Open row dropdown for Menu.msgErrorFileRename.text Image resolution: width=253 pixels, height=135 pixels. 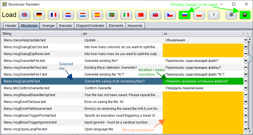[245, 109]
